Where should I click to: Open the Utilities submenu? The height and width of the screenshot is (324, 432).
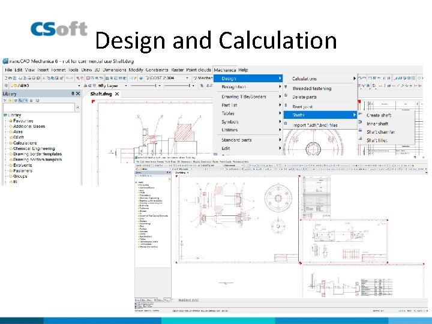pos(248,130)
